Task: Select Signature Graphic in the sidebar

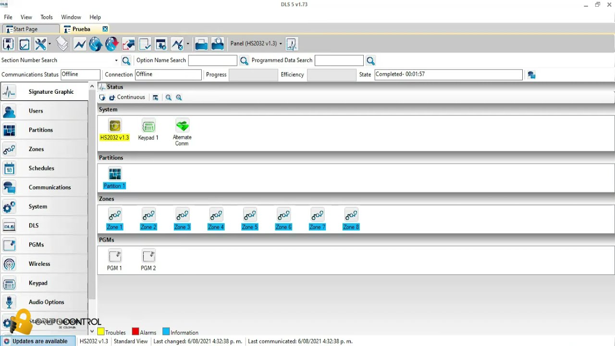Action: [x=44, y=92]
